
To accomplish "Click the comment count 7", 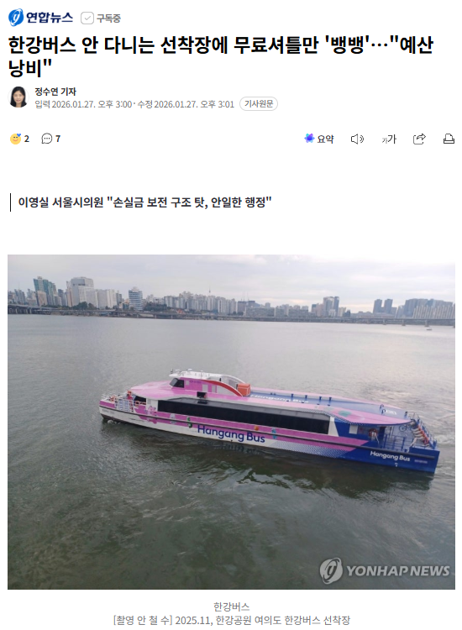I will tap(58, 139).
